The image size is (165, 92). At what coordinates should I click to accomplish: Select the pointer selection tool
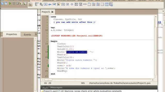30,5
